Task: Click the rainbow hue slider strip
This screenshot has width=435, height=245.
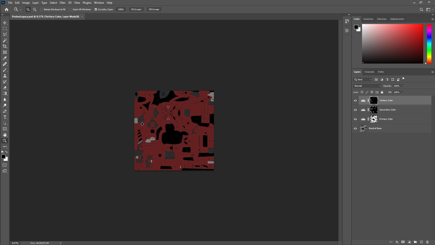Action: coord(429,44)
